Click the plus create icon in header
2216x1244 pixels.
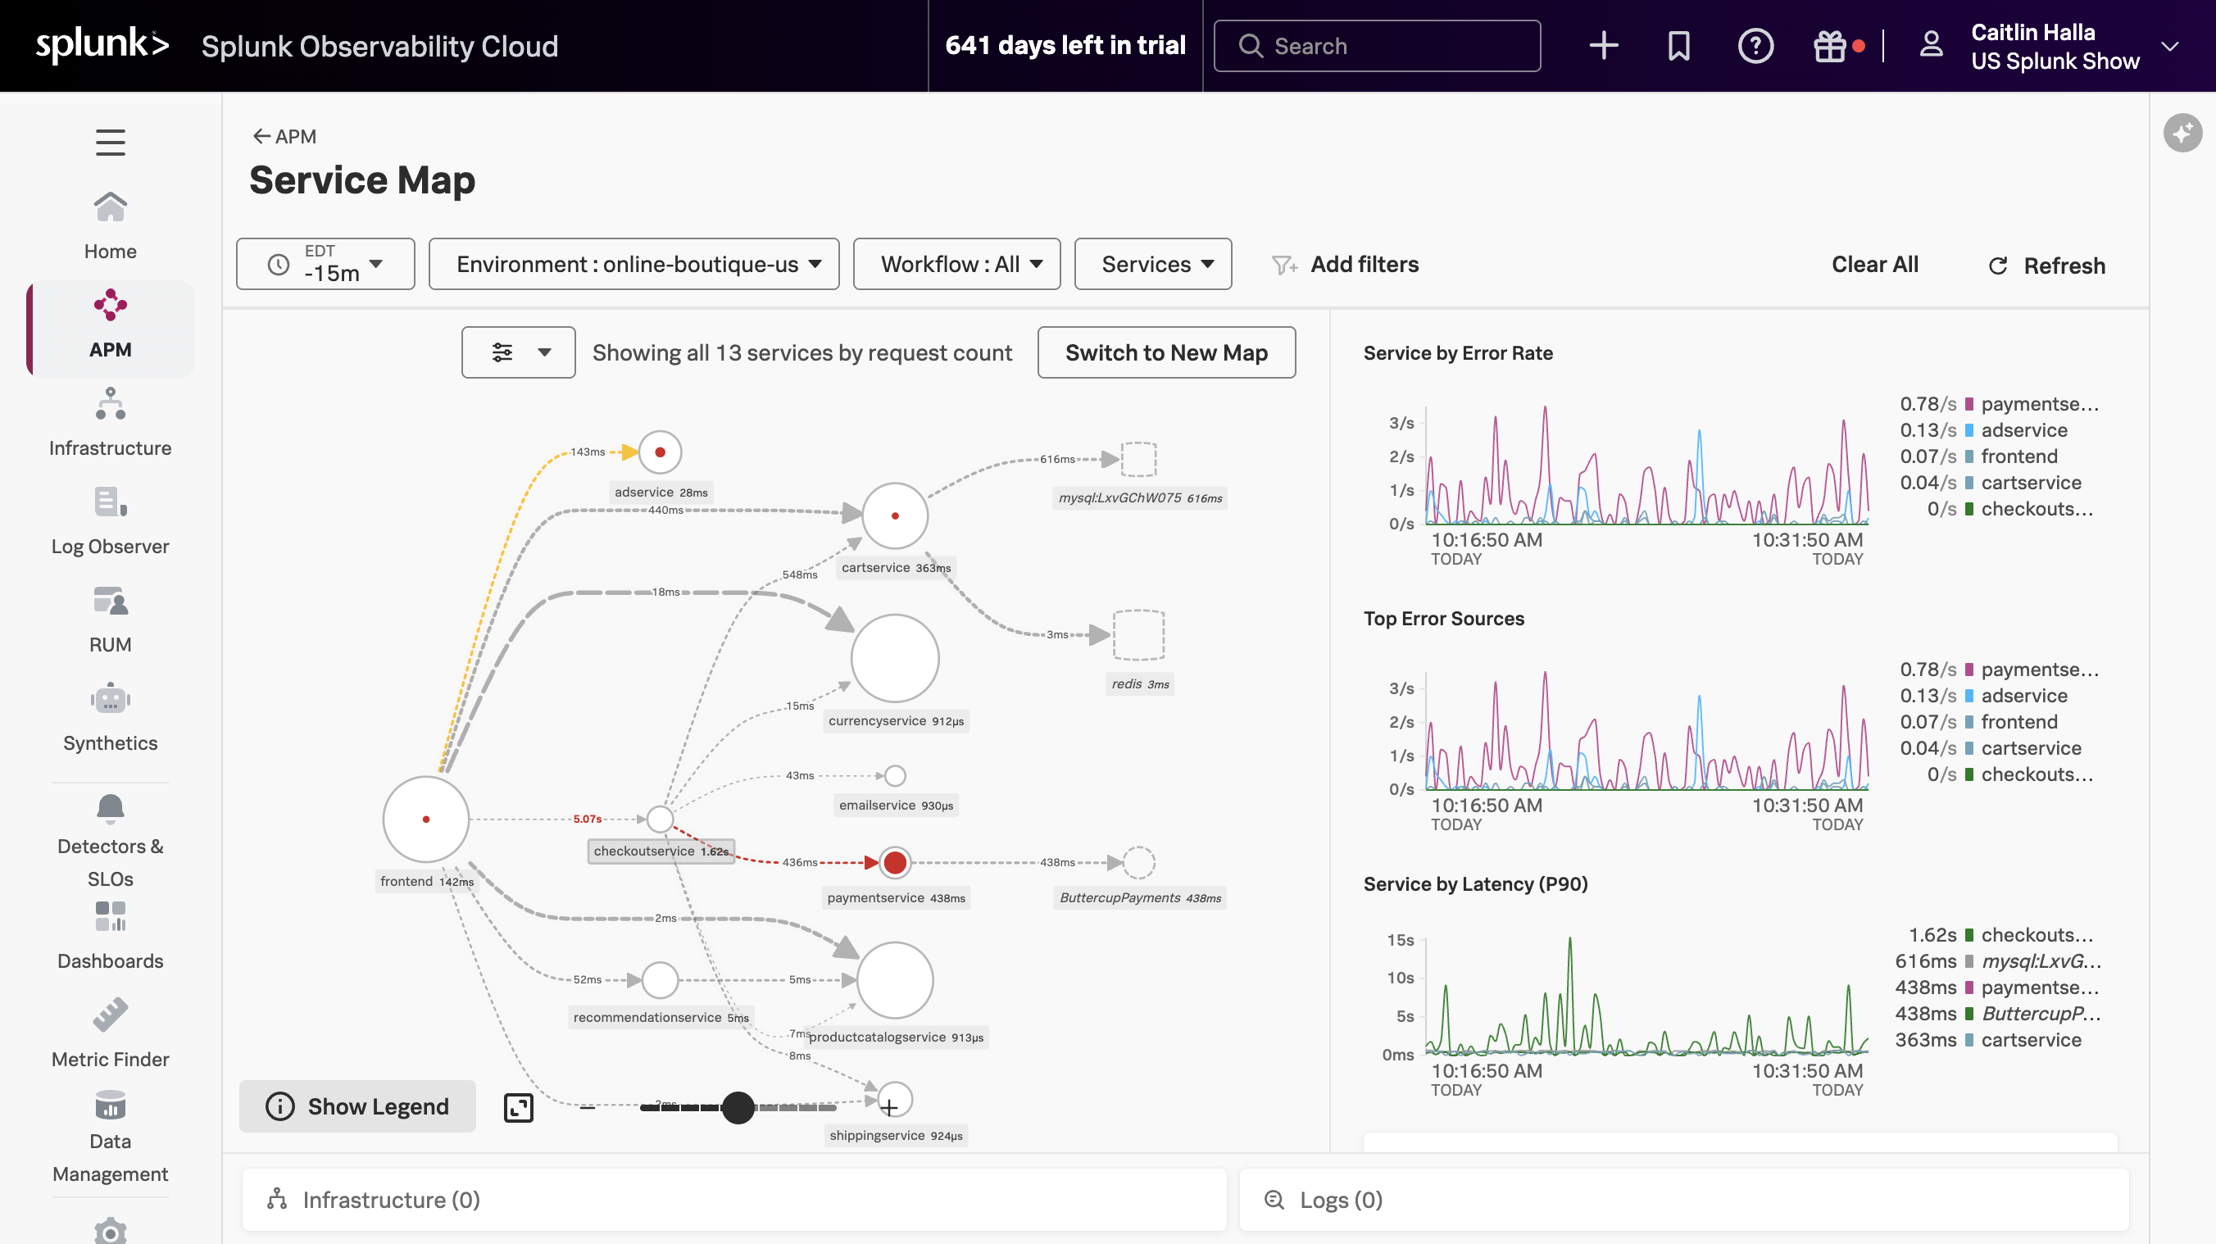1604,46
